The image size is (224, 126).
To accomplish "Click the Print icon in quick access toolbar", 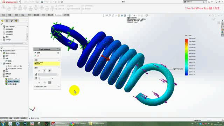I will point(42,2).
